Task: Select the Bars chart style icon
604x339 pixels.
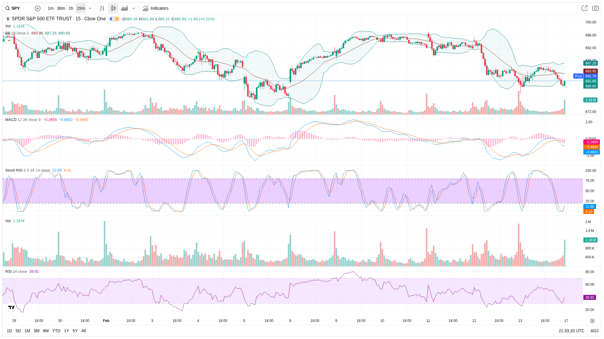Action: pos(102,8)
